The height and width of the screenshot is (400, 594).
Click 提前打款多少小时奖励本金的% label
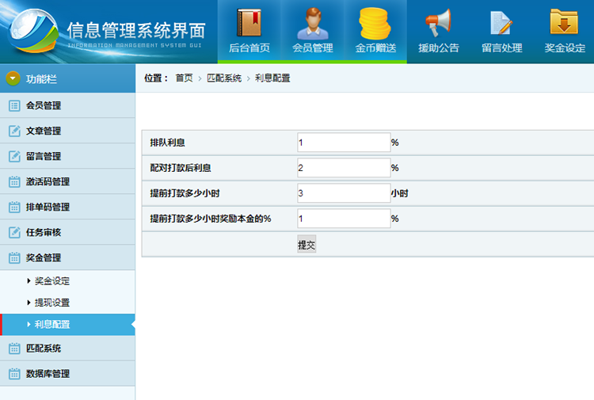[210, 219]
